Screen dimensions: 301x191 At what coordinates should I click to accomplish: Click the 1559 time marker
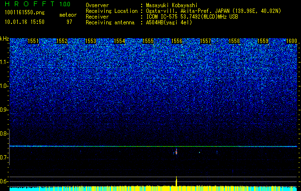pyautogui.click(x=263, y=41)
